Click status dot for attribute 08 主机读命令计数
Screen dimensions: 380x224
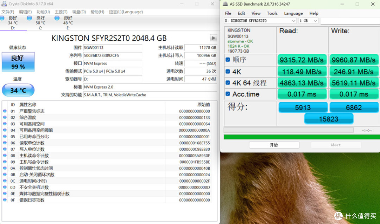point(5,156)
